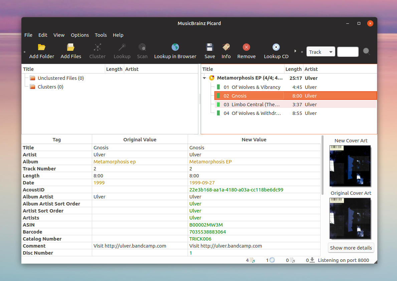Screen dimensions: 397x281
Task: Click the Lookup CD disc icon
Action: point(276,47)
